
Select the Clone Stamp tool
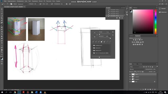(x=2, y=27)
